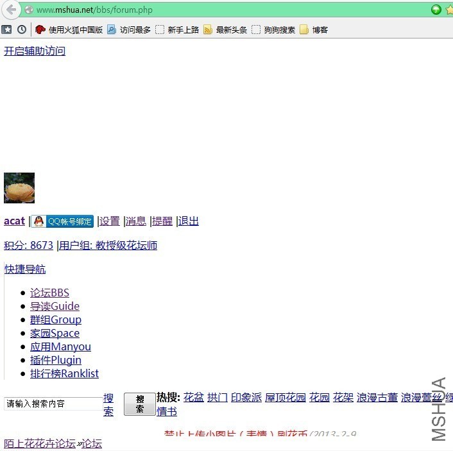Select 家园Space in navigation

(x=55, y=333)
